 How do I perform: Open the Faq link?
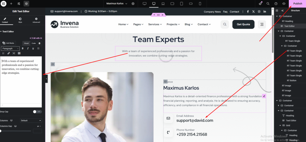(x=225, y=12)
